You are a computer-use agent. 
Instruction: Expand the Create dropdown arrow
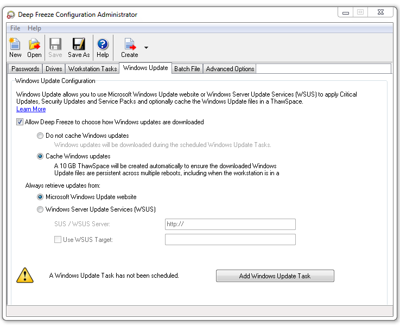[x=146, y=48]
